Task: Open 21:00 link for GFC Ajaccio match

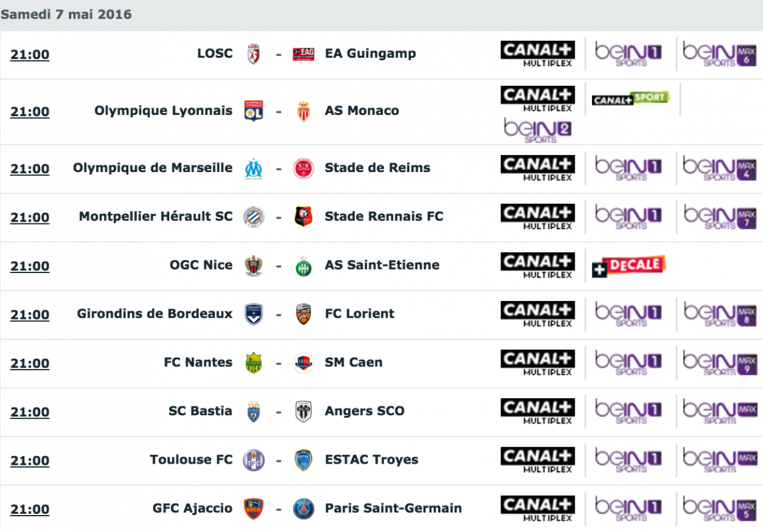Action: 30,509
